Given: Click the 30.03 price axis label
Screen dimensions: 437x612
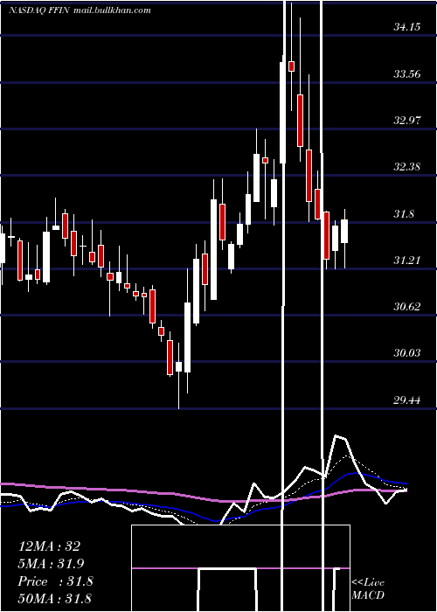Looking at the screenshot, I should tap(407, 353).
